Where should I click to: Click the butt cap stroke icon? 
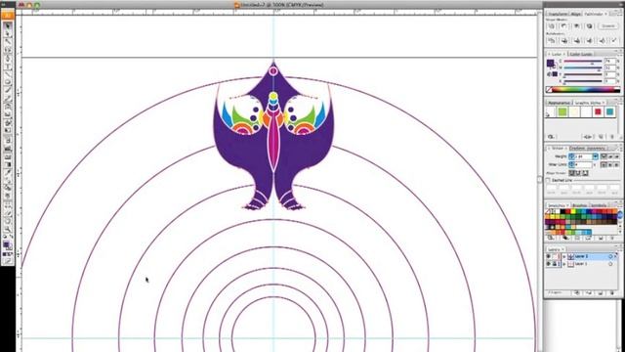click(604, 156)
